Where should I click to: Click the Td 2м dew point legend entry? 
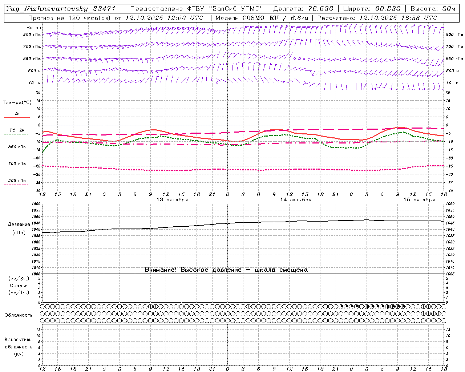coord(17,130)
